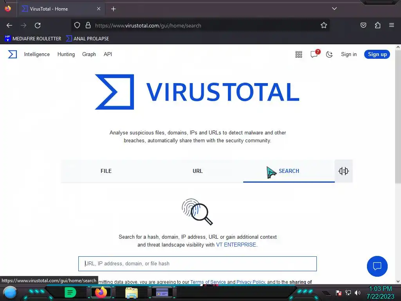Image resolution: width=401 pixels, height=301 pixels.
Task: Open the second bookmark toolbar item
Action: coord(87,39)
